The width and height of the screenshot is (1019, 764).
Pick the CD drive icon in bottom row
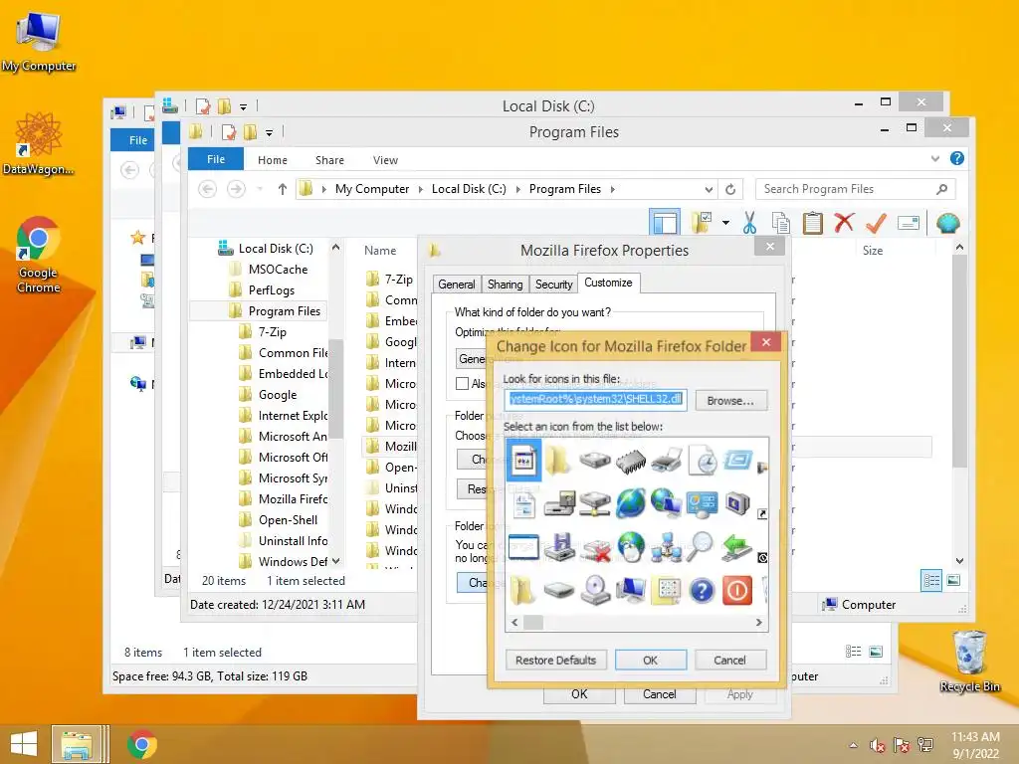coord(595,590)
